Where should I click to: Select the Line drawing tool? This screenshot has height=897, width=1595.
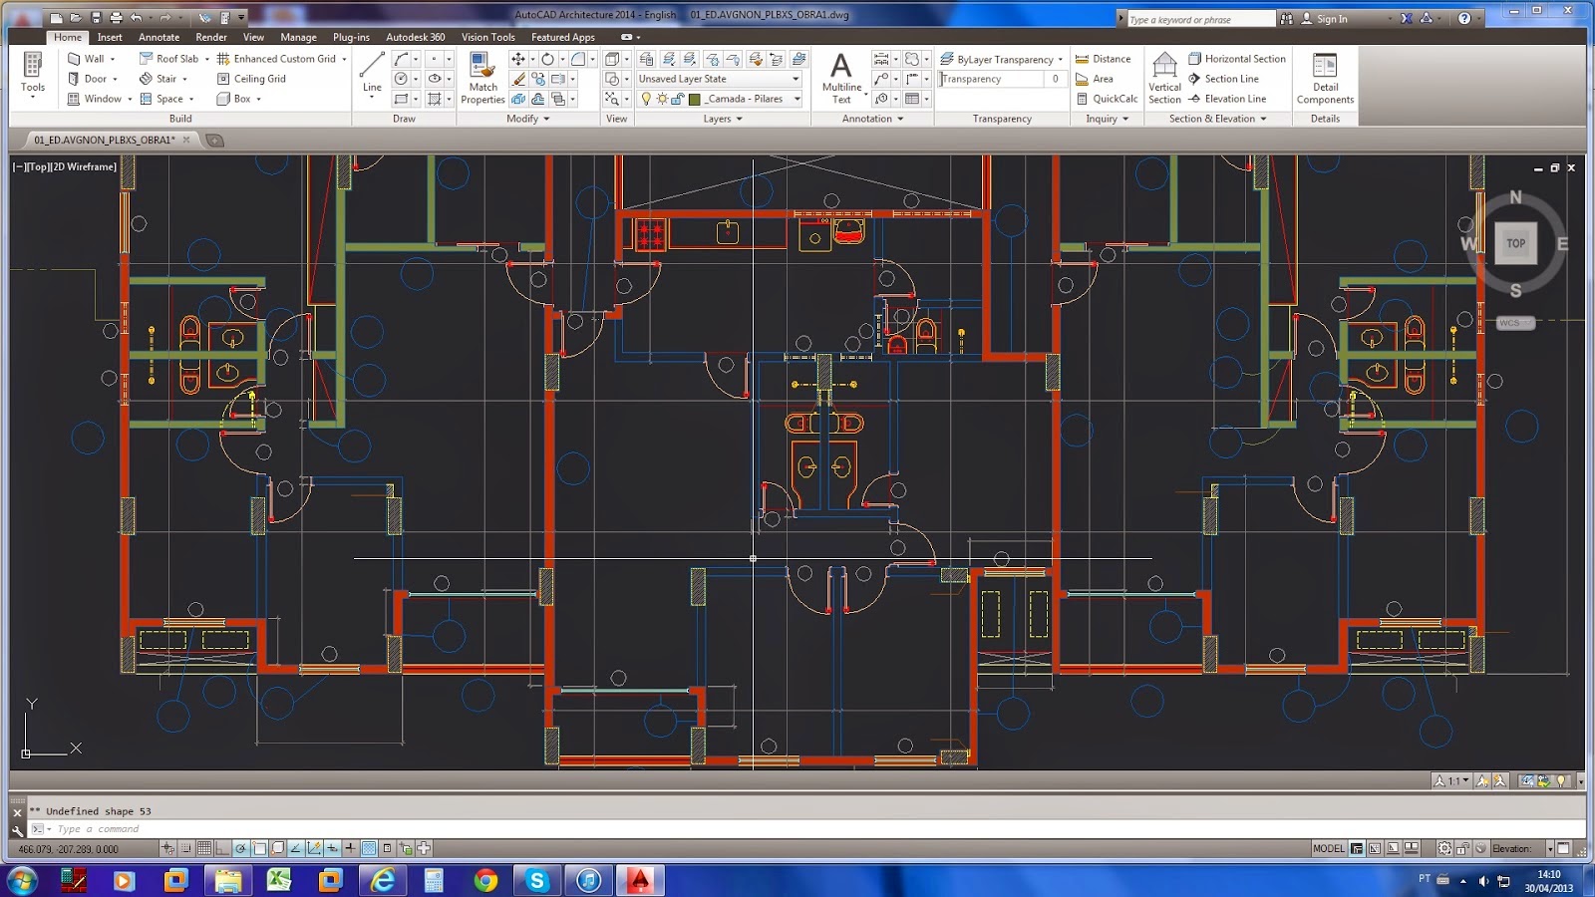[372, 73]
